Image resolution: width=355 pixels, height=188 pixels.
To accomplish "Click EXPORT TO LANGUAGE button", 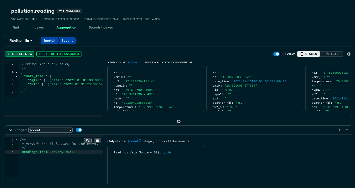I will pos(59,54).
